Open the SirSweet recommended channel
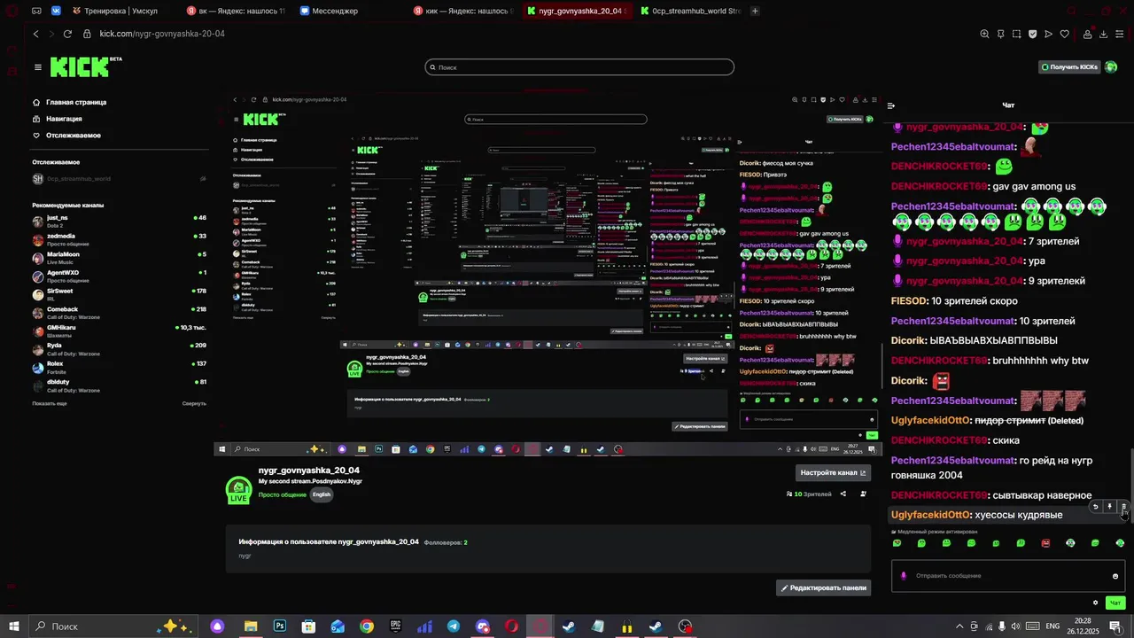The height and width of the screenshot is (638, 1134). pyautogui.click(x=119, y=294)
